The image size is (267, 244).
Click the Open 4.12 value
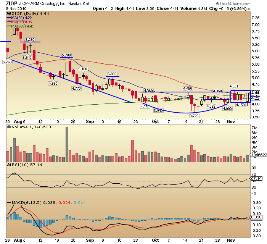103,8
